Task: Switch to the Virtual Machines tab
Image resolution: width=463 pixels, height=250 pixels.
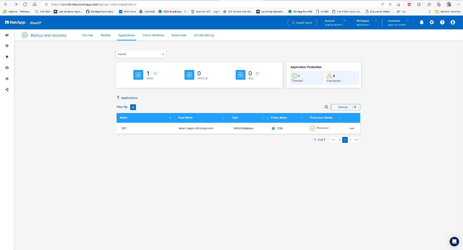Action: point(153,35)
